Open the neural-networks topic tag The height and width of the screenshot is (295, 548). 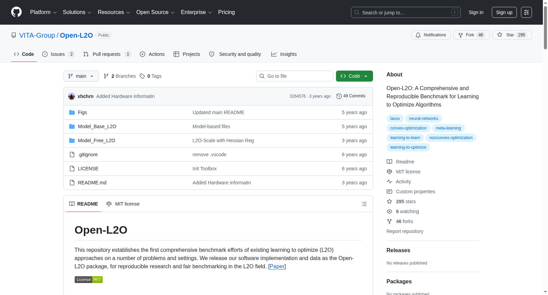[424, 119]
